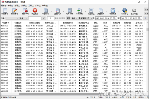The image size is (149, 99).
Task: Click status bar text "共: 603 单"
Action: (91, 97)
